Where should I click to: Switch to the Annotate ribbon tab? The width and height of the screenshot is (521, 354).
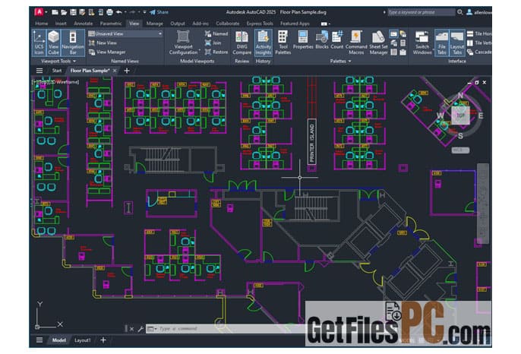(83, 24)
